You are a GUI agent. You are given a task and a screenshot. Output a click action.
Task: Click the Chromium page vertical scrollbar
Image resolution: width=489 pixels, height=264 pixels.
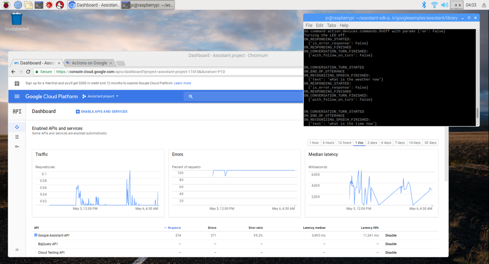click(x=446, y=153)
